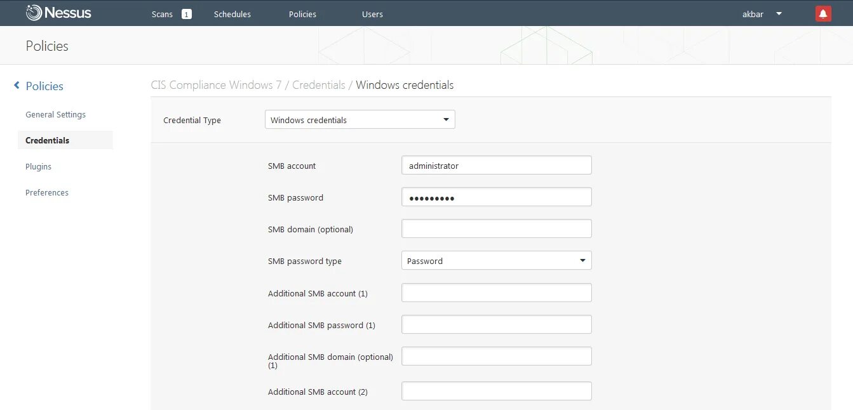
Task: Click the Nessus logo
Action: [x=58, y=13]
